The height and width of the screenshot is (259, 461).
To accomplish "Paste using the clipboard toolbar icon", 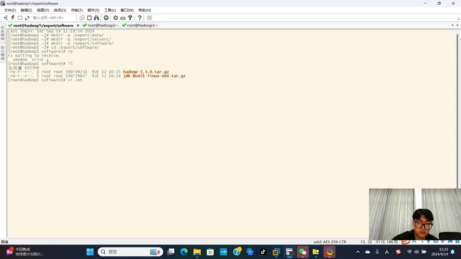I will click(89, 18).
